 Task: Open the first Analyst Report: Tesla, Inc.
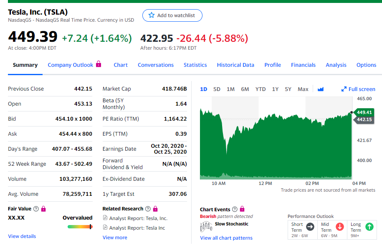coord(138,218)
